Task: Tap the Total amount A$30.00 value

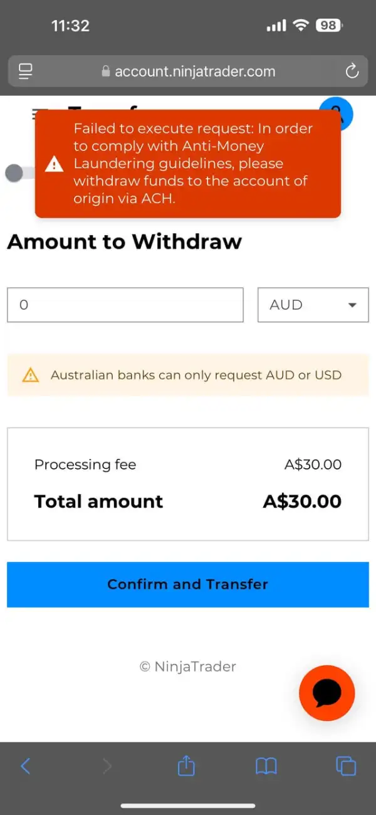Action: pos(302,502)
